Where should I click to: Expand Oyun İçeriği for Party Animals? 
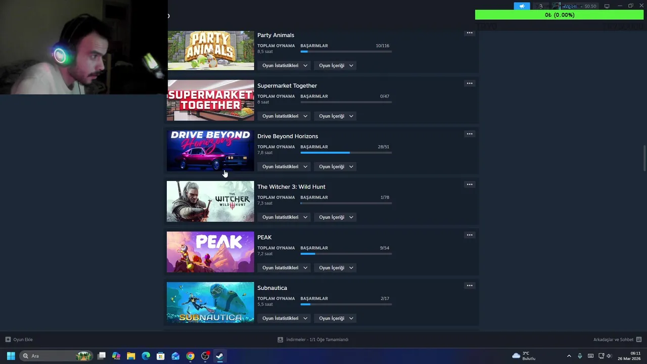336,66
